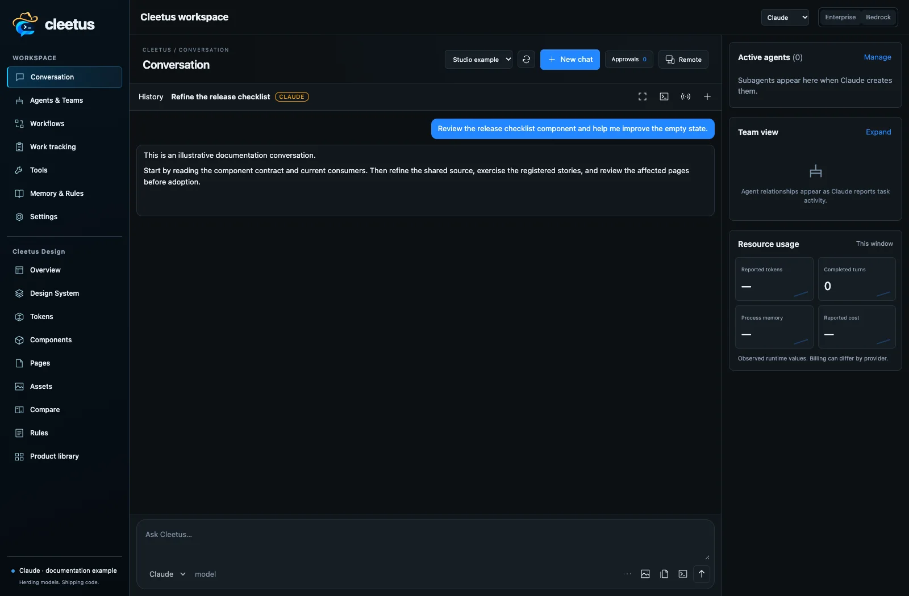The image size is (909, 596).
Task: Switch to History tab
Action: click(151, 97)
